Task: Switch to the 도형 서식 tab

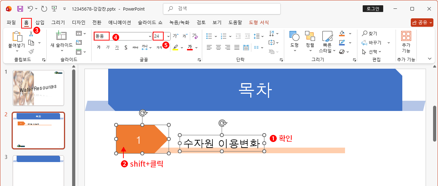Action: [x=259, y=23]
